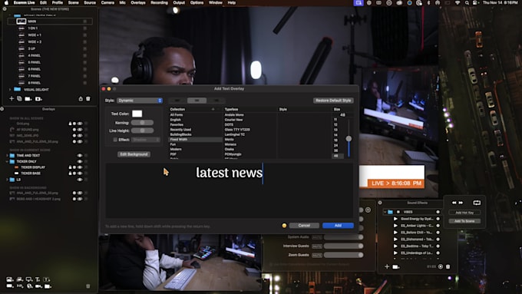Open the Camera menu
Image resolution: width=522 pixels, height=294 pixels.
point(107,2)
